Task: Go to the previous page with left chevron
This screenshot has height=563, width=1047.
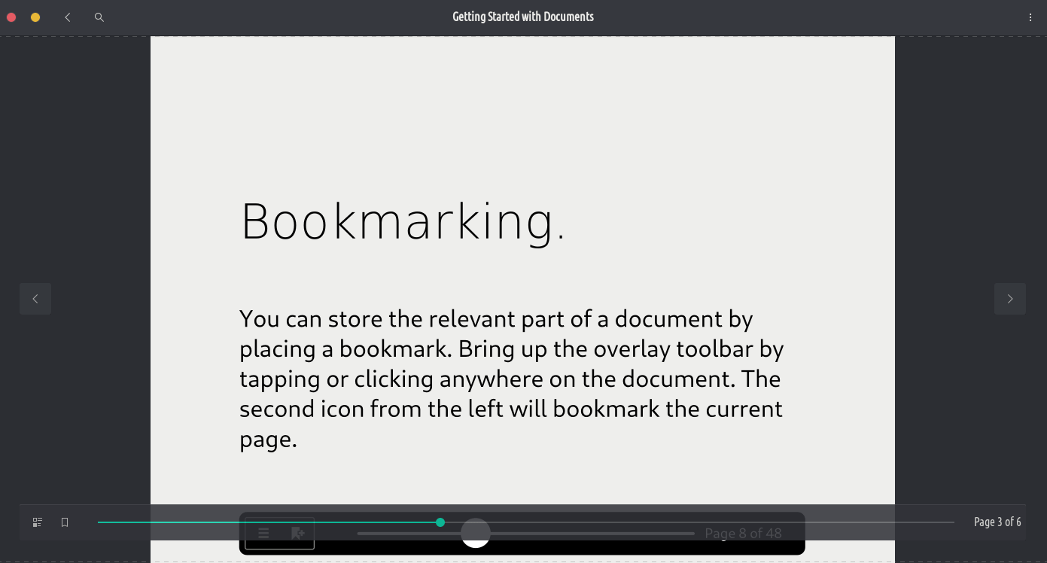Action: [35, 299]
